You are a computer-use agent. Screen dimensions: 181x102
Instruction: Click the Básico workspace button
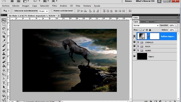[x=128, y=1]
